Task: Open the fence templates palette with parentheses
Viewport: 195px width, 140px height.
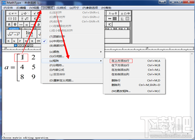Action: click(x=12, y=19)
